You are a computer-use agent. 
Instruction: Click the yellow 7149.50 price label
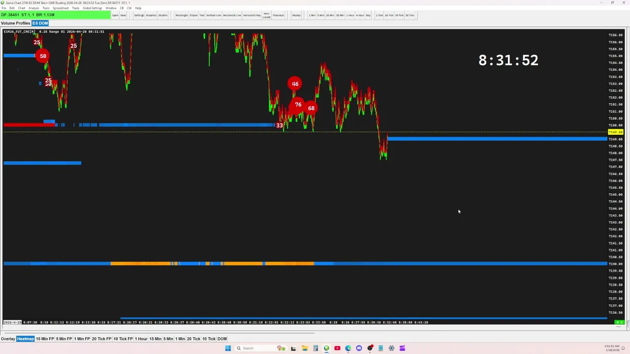tap(616, 132)
